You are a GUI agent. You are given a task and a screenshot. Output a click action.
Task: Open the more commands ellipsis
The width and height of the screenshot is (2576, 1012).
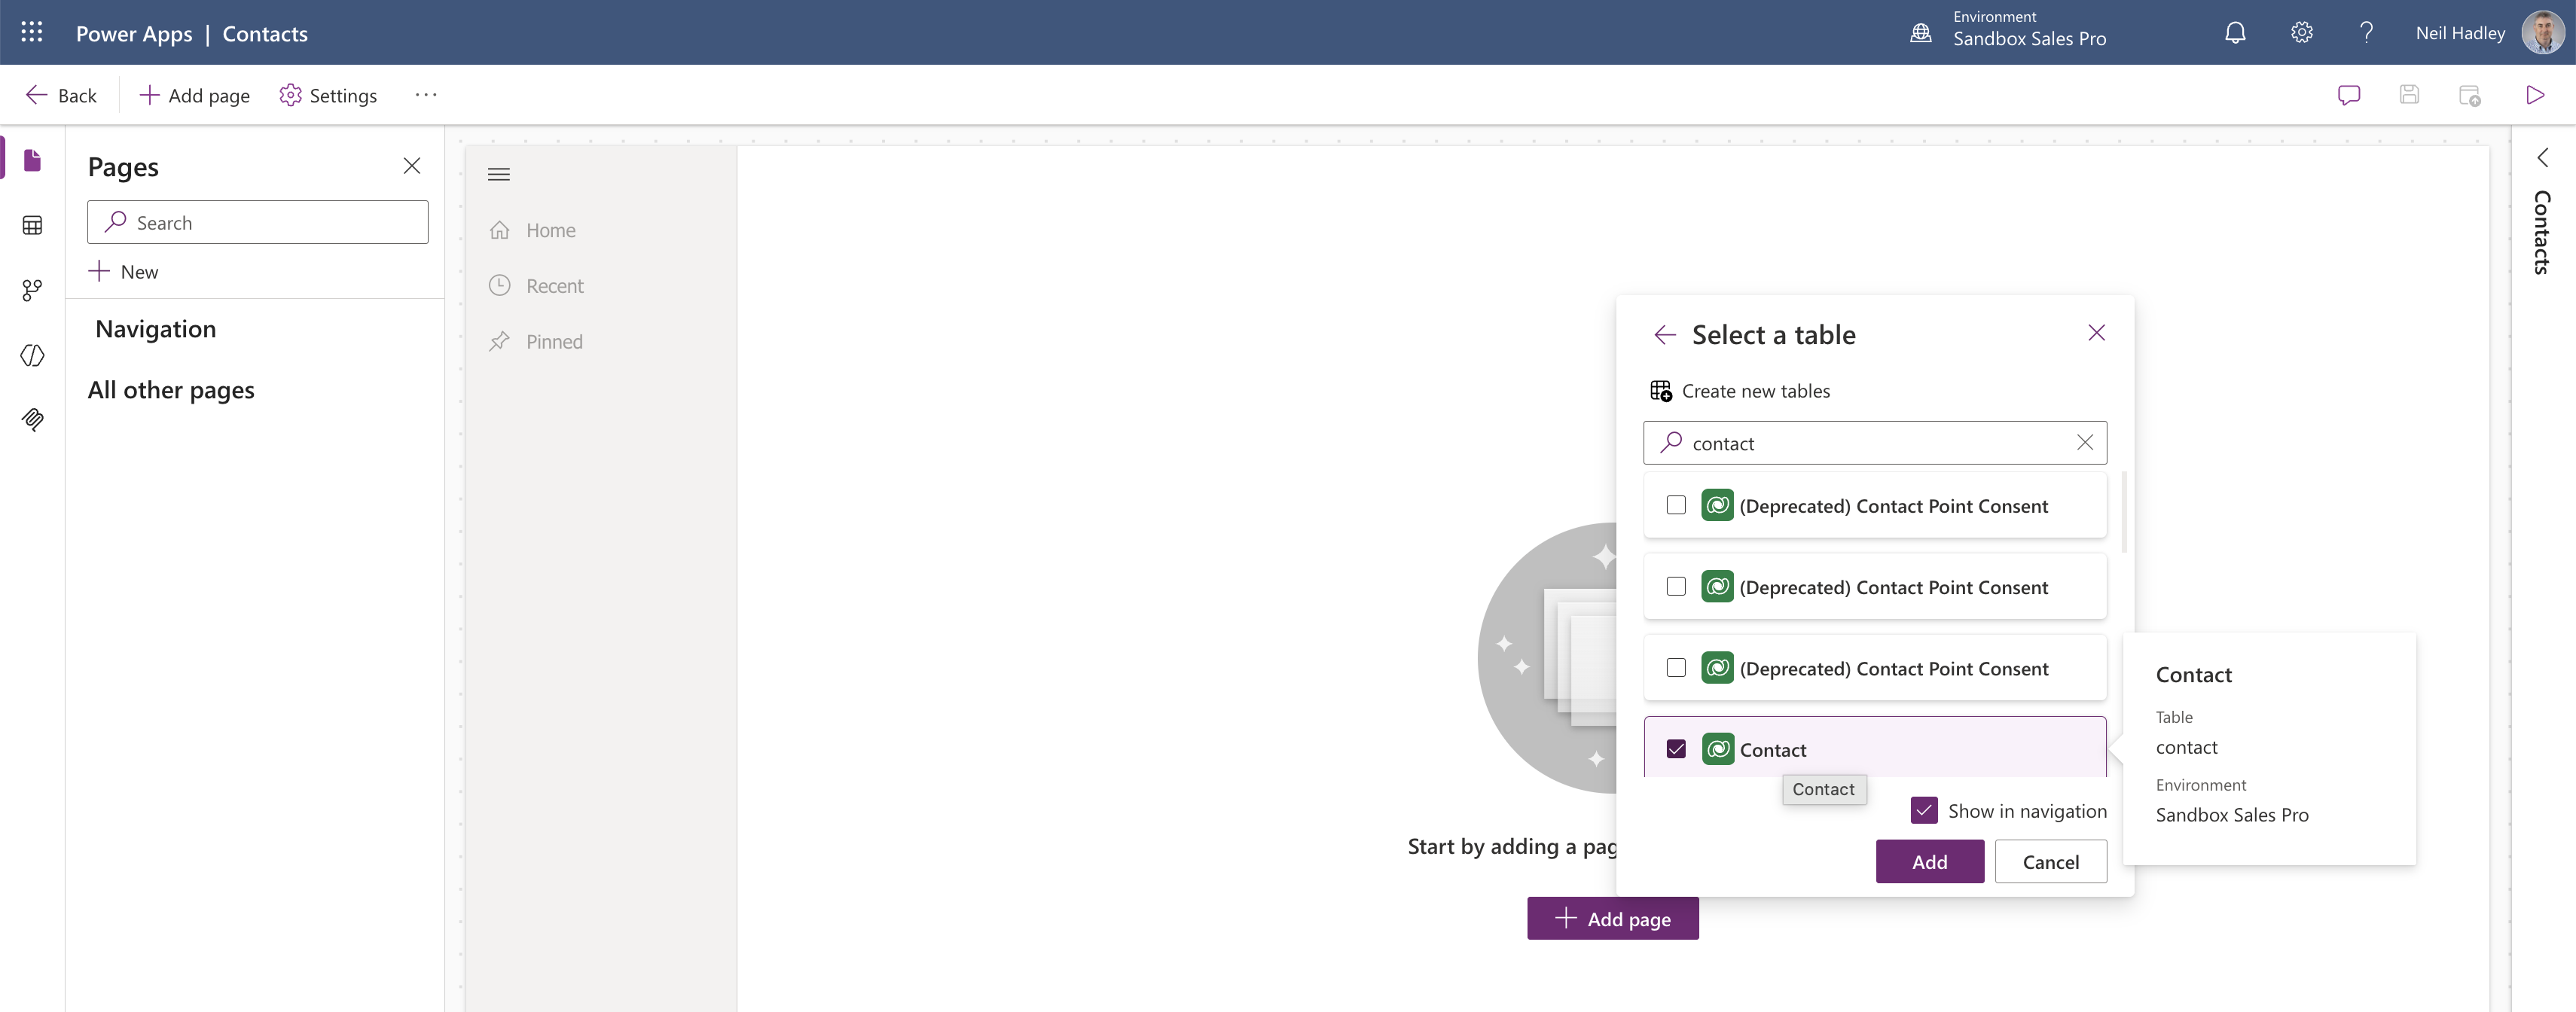point(426,95)
